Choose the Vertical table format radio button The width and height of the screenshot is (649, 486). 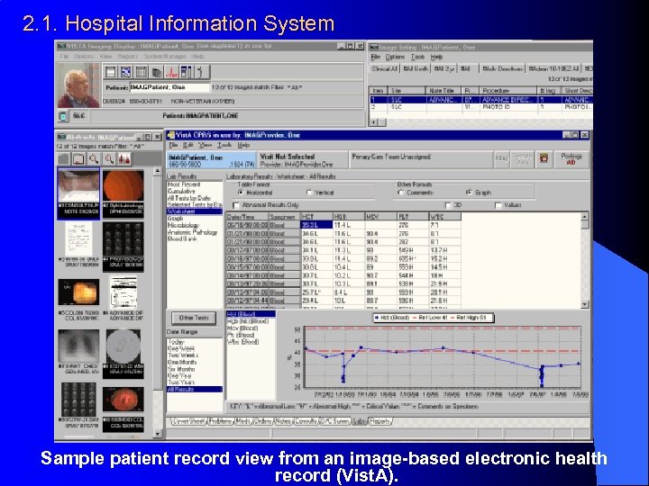click(309, 193)
